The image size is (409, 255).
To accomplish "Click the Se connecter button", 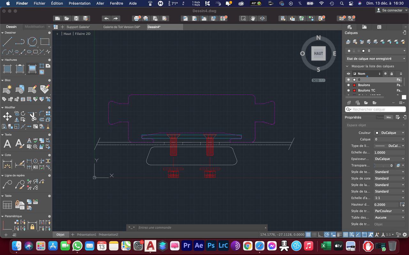I will (x=390, y=10).
